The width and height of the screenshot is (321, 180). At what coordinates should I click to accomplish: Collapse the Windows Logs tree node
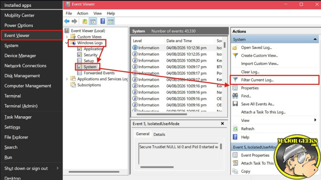click(x=67, y=43)
